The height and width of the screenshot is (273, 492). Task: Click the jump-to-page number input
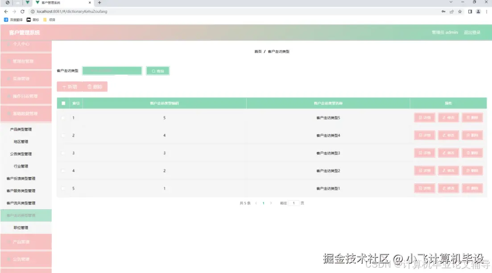click(294, 203)
